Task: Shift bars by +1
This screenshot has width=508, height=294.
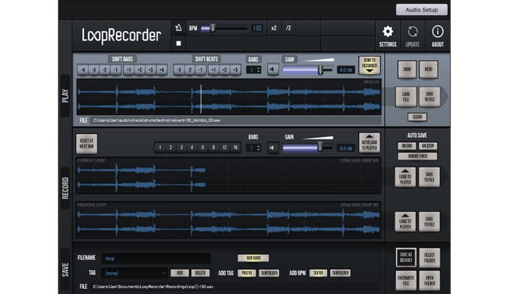Action: (129, 70)
